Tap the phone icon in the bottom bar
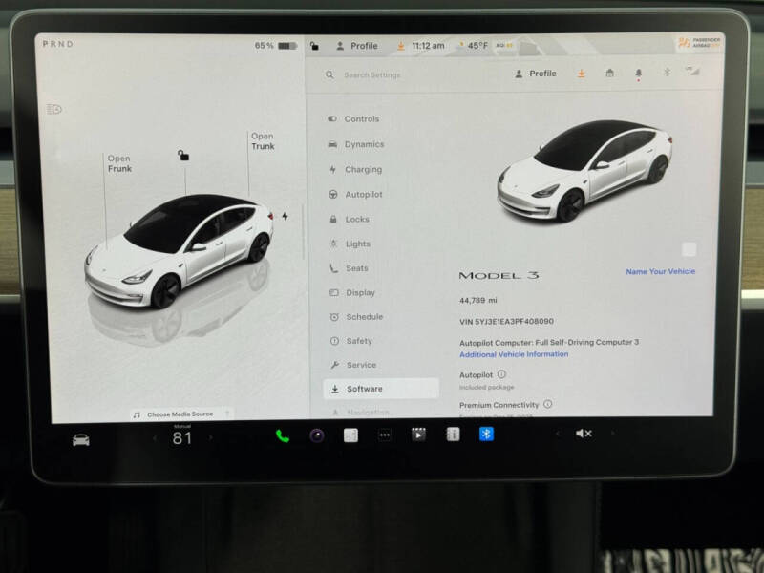The image size is (764, 573). click(x=282, y=435)
